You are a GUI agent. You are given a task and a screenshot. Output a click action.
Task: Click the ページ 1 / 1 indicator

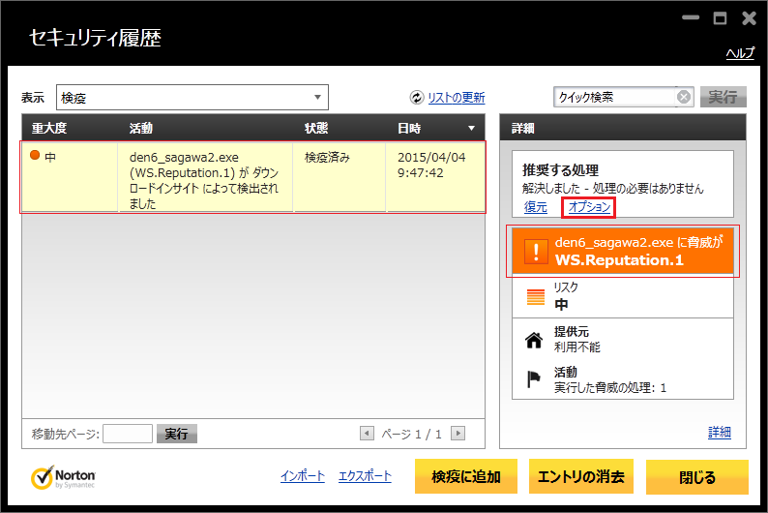click(x=411, y=435)
